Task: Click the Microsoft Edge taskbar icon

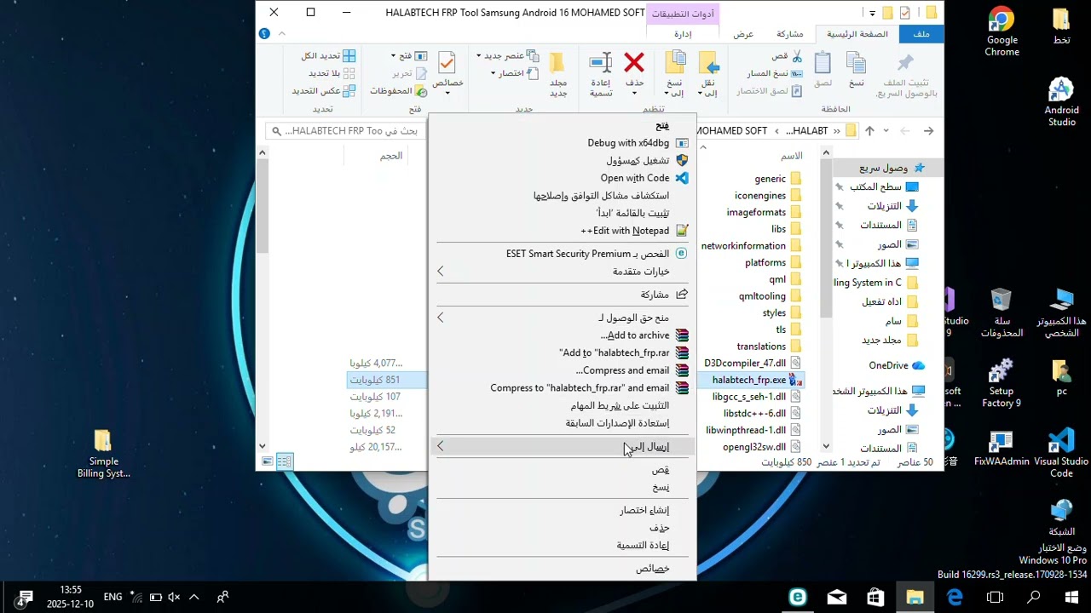Action: (955, 597)
